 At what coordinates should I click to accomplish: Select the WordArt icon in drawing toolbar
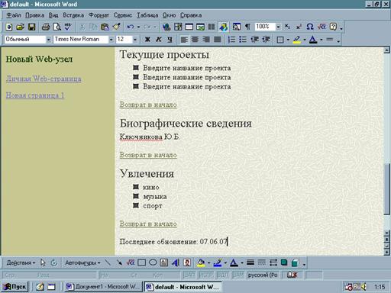click(176, 262)
